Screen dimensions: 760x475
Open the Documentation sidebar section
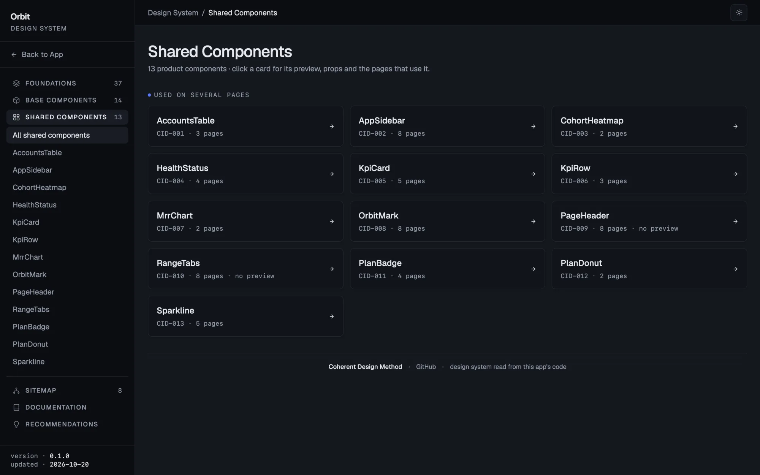[67, 407]
